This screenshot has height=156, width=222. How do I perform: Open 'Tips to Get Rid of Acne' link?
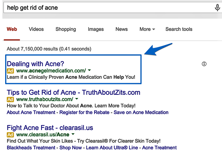click(73, 93)
